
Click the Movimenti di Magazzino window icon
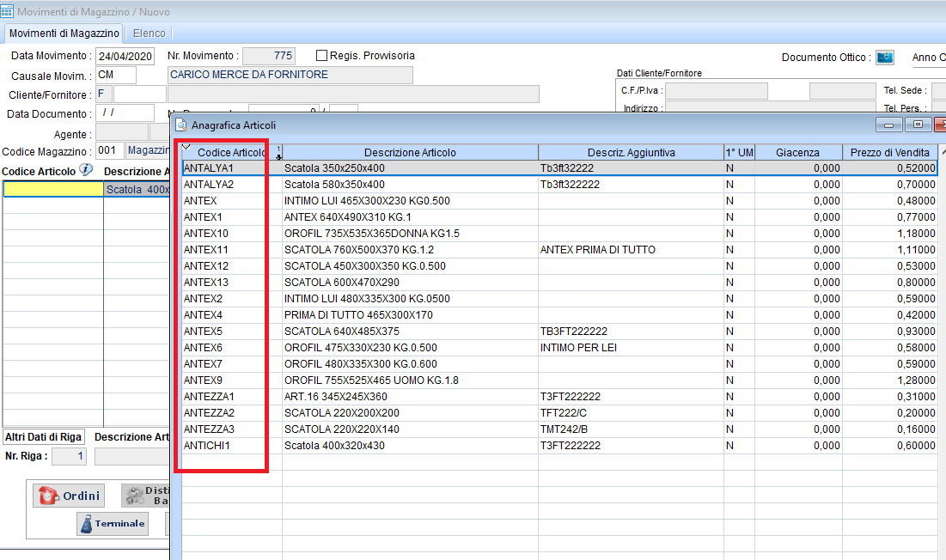[x=7, y=11]
